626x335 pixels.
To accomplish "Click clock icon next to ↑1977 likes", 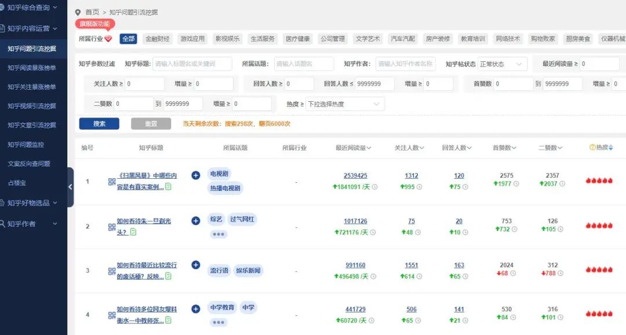I will pyautogui.click(x=516, y=183).
